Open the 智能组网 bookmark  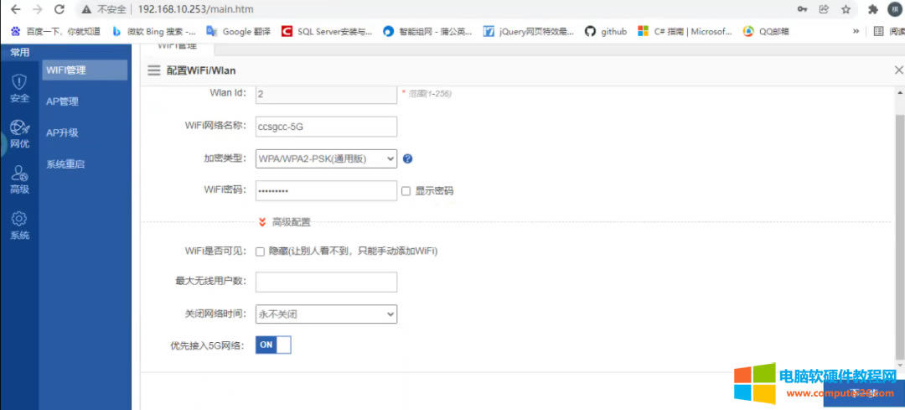(427, 31)
